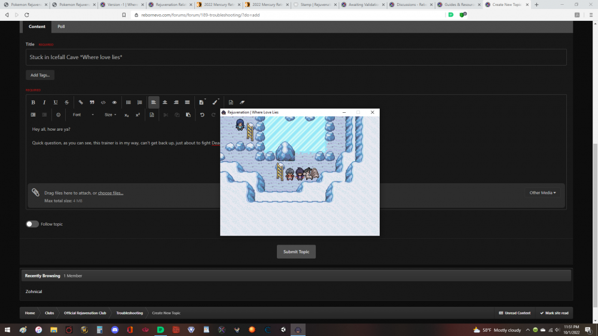Viewport: 598px width, 336px height.
Task: Toggle the Follow topic switch
Action: point(32,224)
